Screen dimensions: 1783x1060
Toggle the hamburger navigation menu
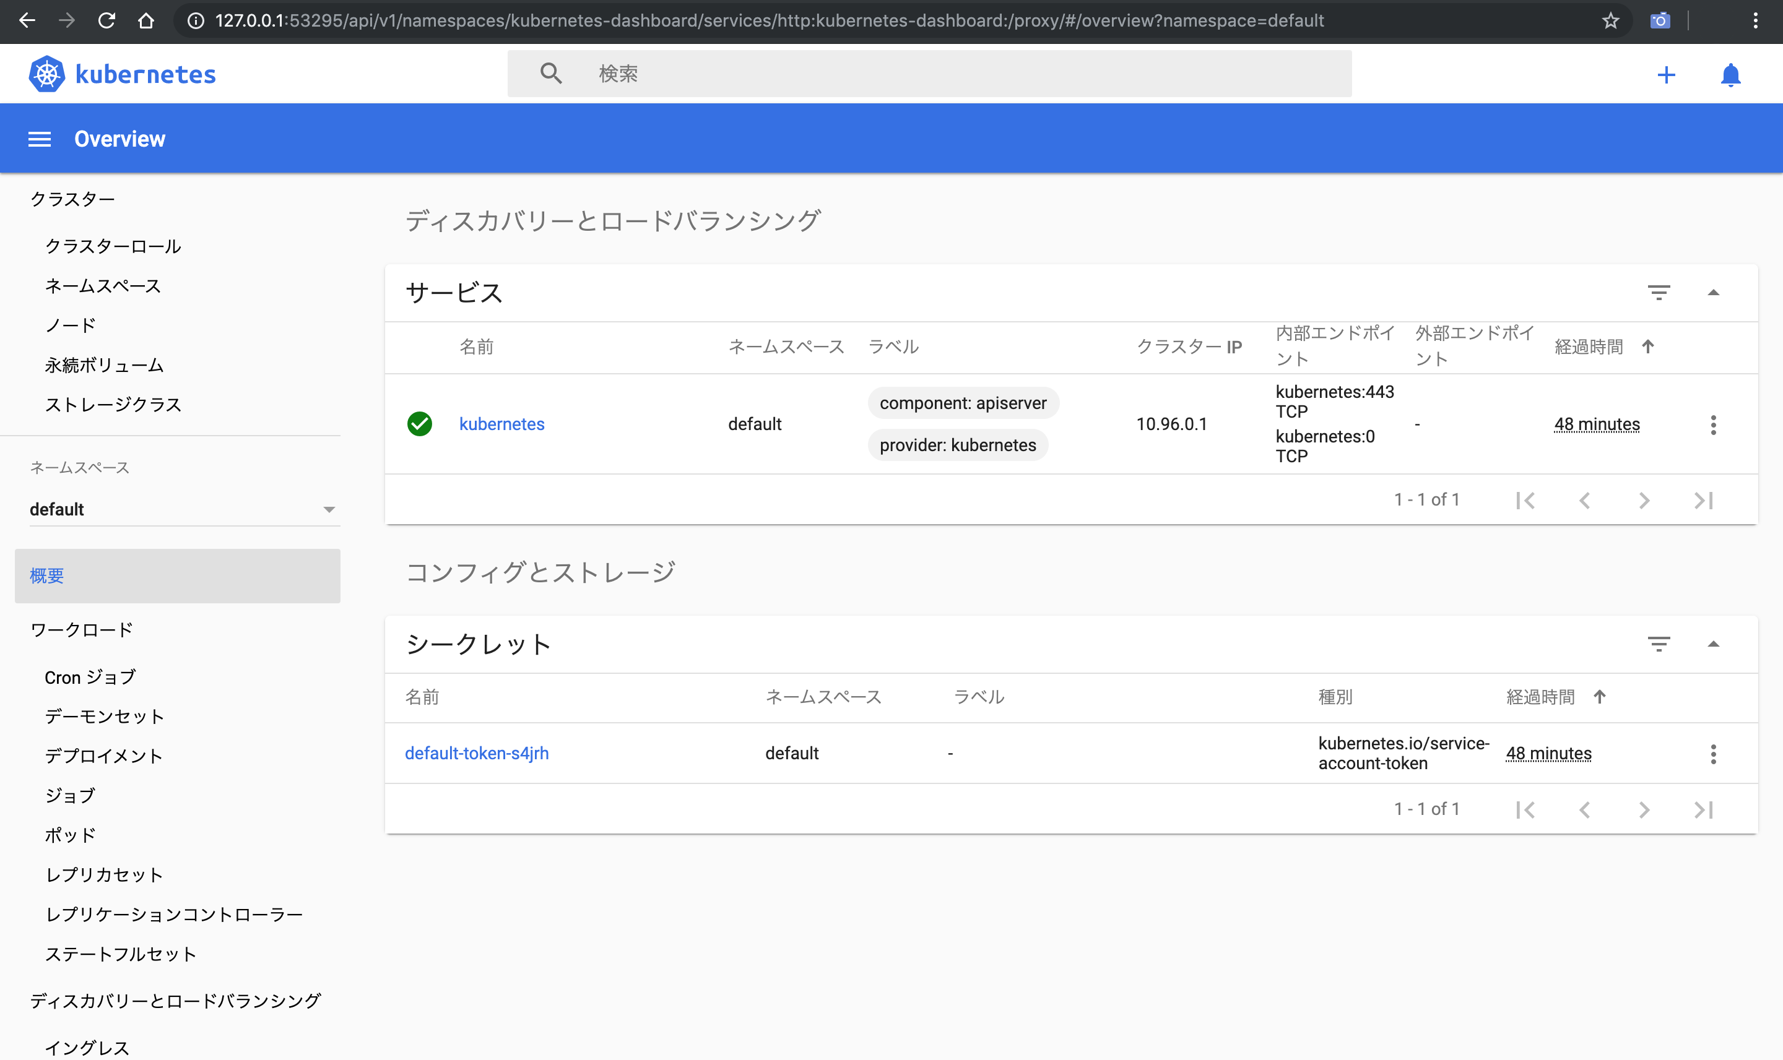(x=39, y=139)
